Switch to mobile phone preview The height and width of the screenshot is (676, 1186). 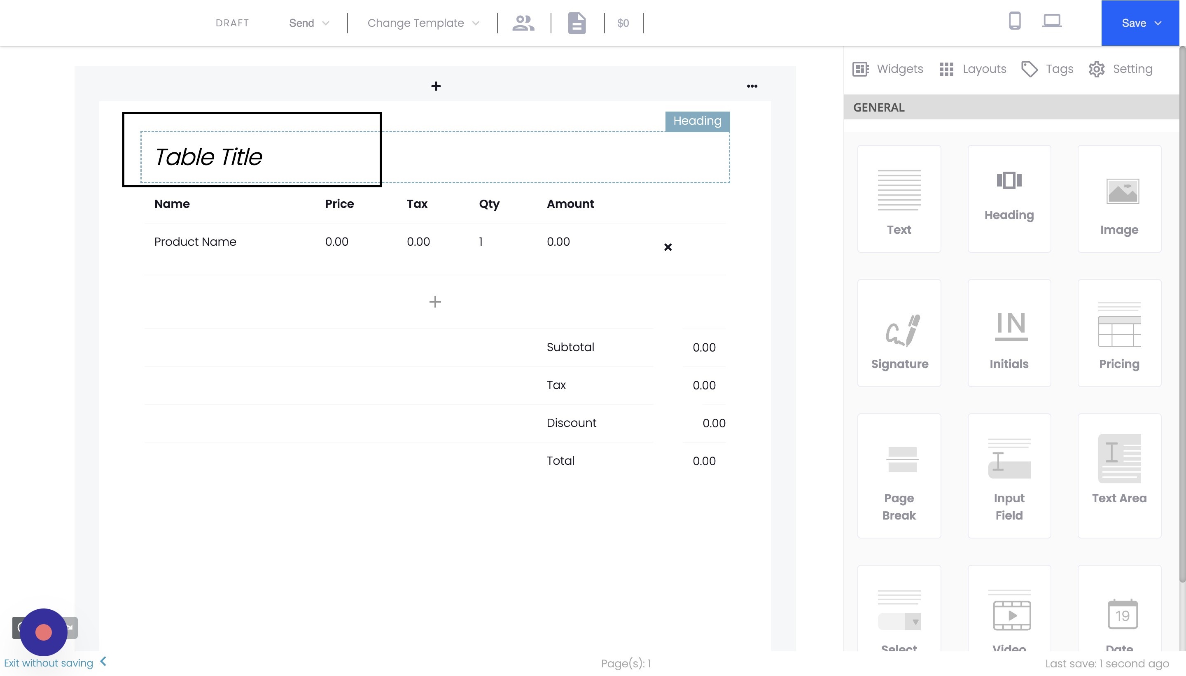1015,21
